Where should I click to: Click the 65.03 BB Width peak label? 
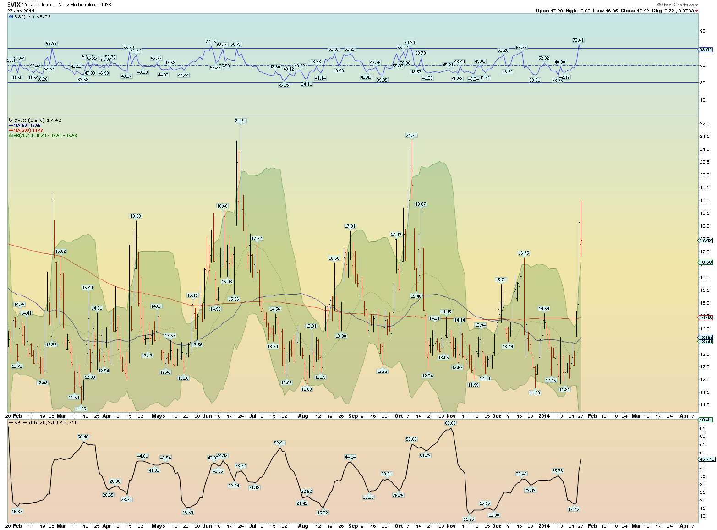pos(450,423)
